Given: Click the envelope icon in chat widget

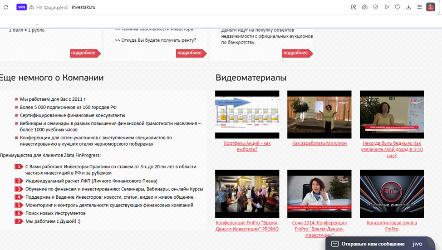Looking at the screenshot, I should (334, 244).
